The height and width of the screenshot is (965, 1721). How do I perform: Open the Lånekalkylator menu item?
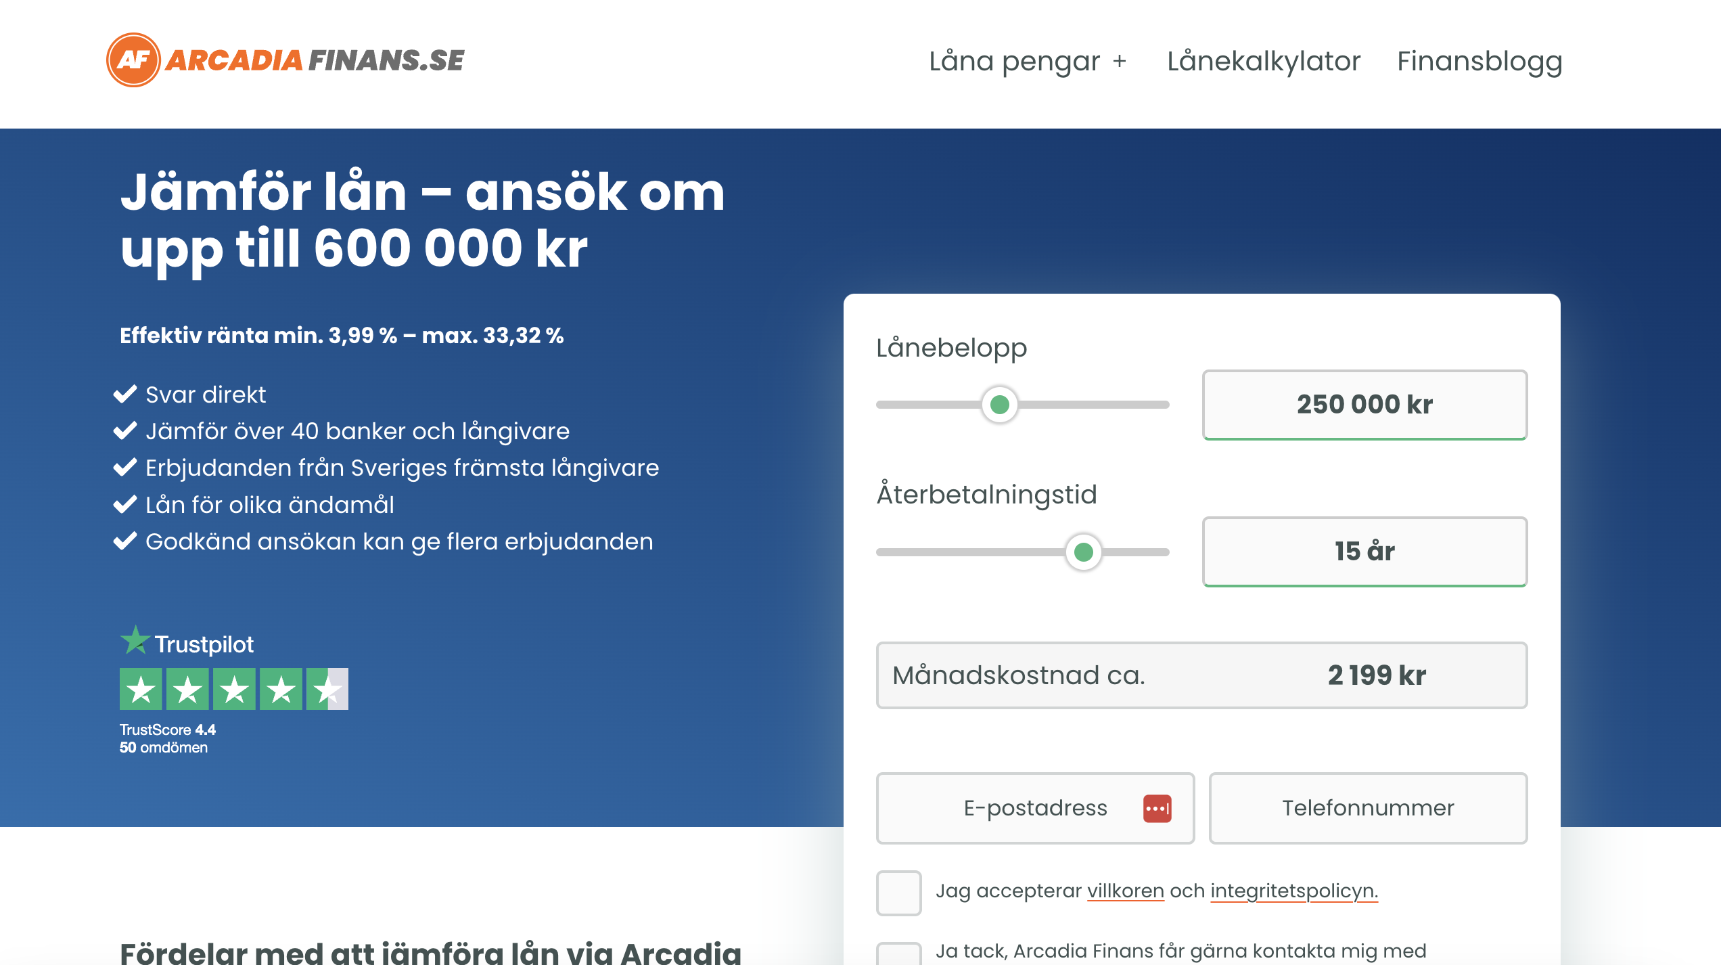[1263, 62]
